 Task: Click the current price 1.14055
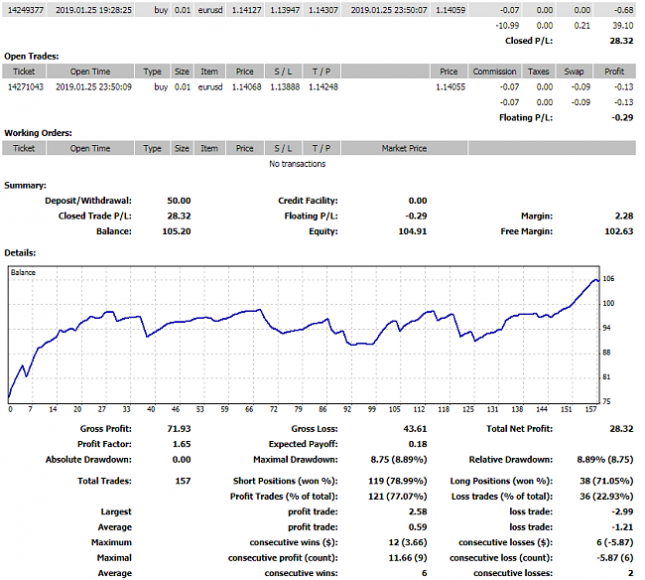pos(451,86)
